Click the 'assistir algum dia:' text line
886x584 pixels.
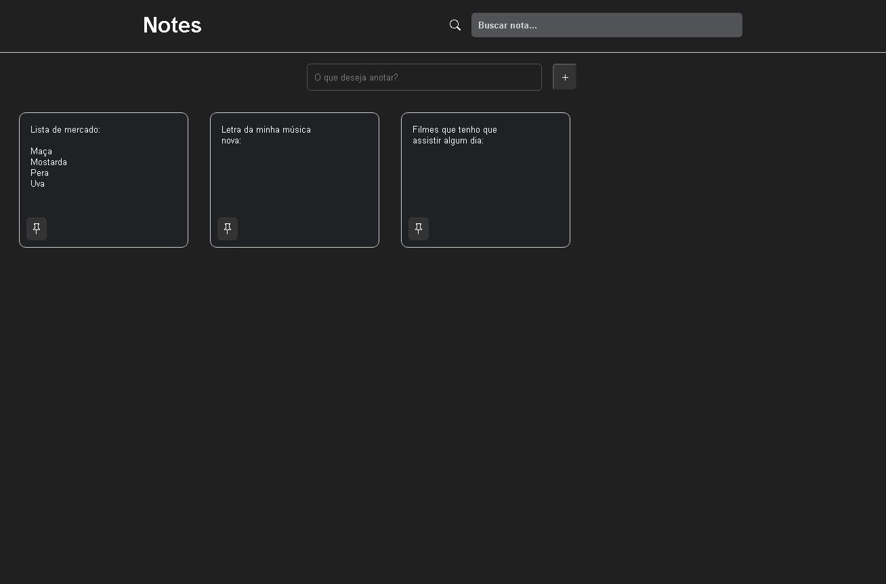pos(448,141)
